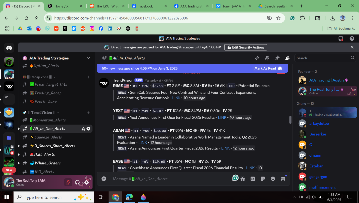This screenshot has width=359, height=203.
Task: Dismiss the paused direct messages banner
Action: (x=352, y=47)
